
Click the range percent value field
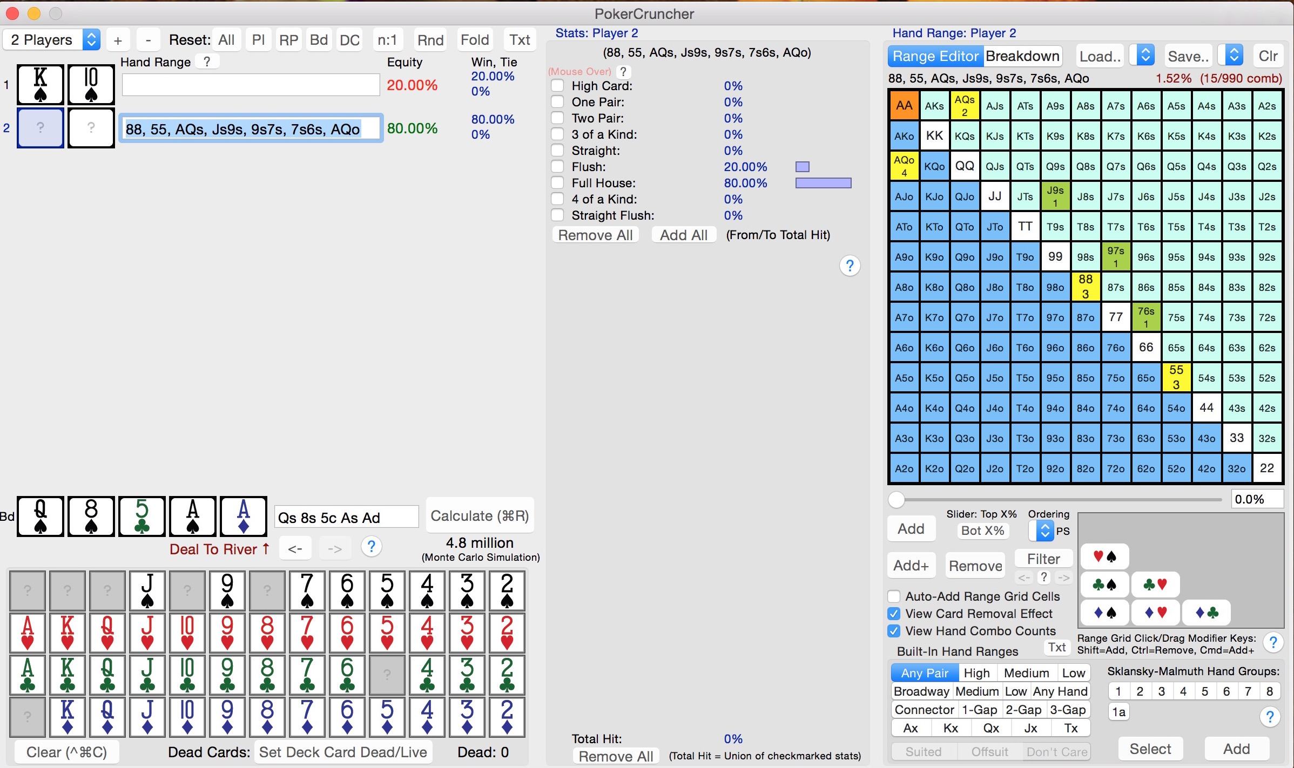1257,499
